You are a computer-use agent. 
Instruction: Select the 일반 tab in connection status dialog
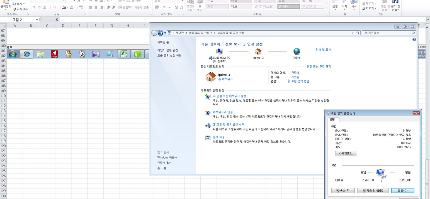[334, 119]
